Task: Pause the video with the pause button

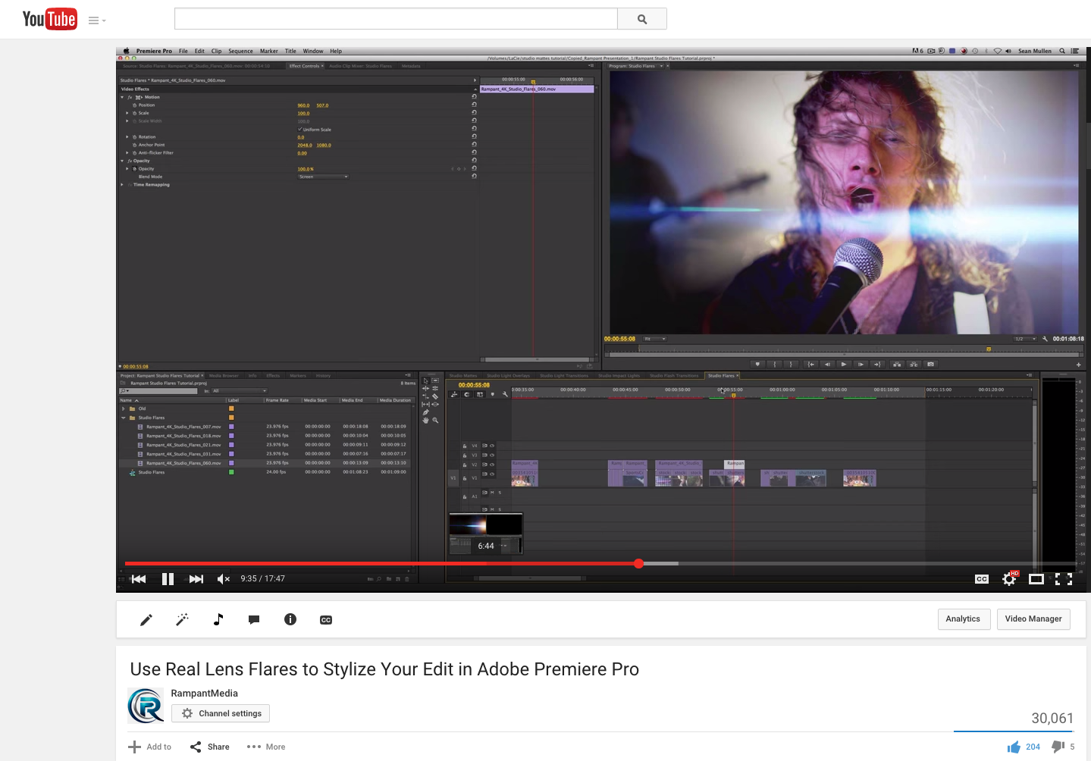Action: pos(168,579)
